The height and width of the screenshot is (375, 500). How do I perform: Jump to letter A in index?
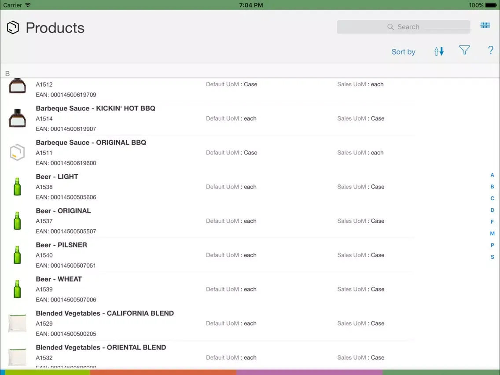(x=492, y=175)
